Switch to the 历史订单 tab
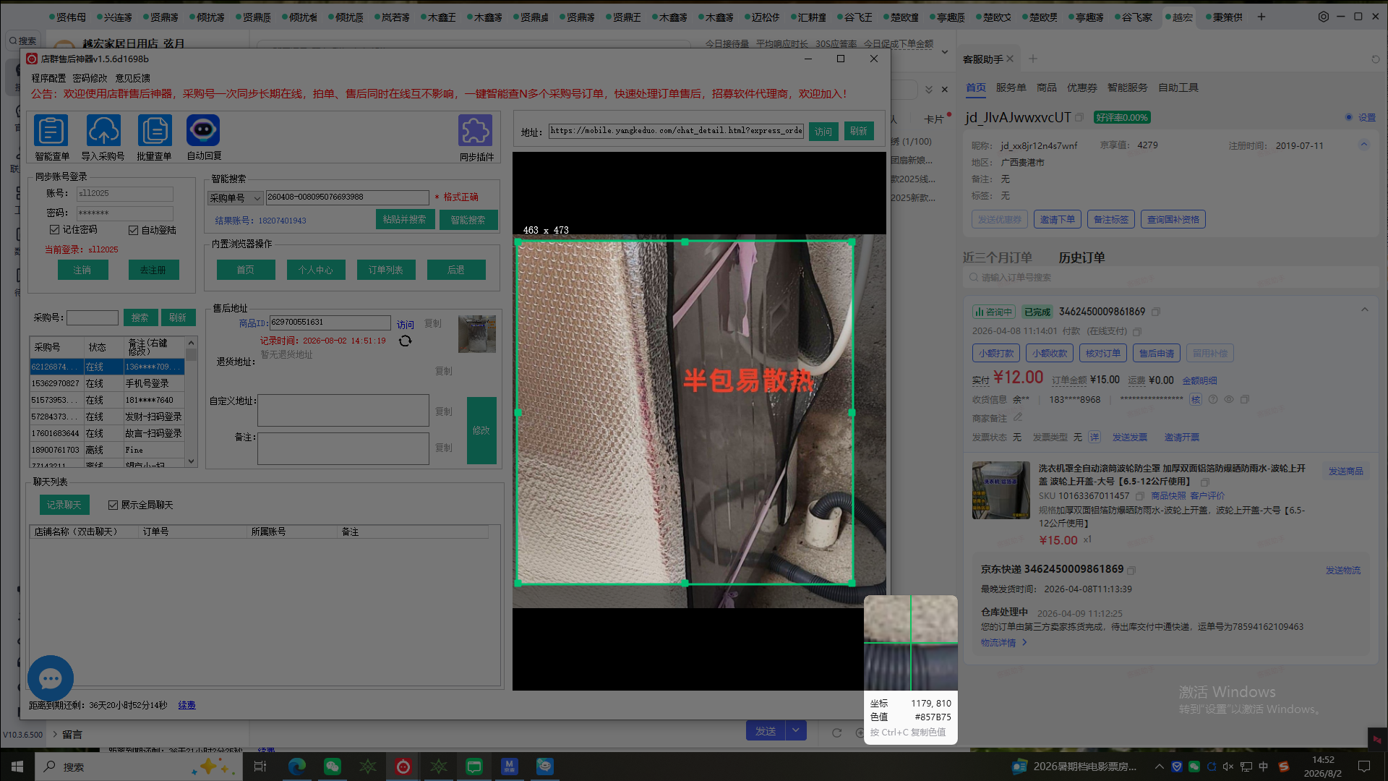The image size is (1388, 781). coord(1081,257)
